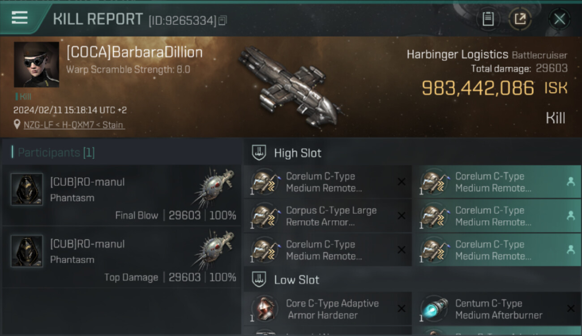Image resolution: width=582 pixels, height=336 pixels.
Task: Click the High Slot section header icon
Action: click(x=259, y=153)
